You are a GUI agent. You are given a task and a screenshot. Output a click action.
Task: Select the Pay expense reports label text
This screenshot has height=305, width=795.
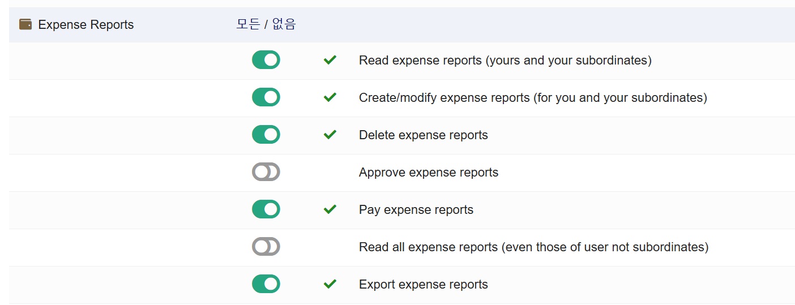tap(416, 210)
